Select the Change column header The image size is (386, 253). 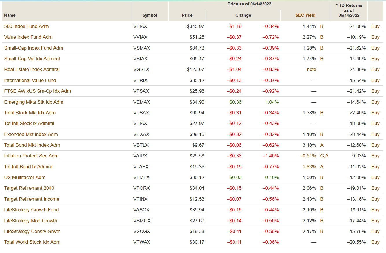tap(243, 15)
